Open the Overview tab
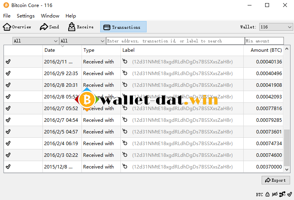Viewport: 294px width, 200px height. pos(17,27)
